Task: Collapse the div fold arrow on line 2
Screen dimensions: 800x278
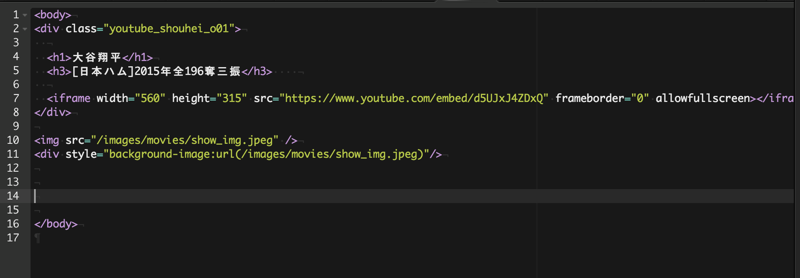Action: pos(25,29)
